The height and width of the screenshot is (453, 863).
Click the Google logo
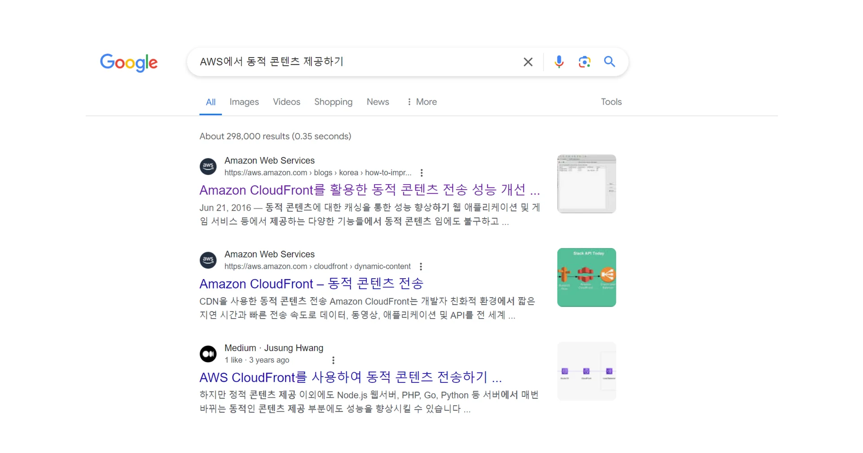(129, 62)
